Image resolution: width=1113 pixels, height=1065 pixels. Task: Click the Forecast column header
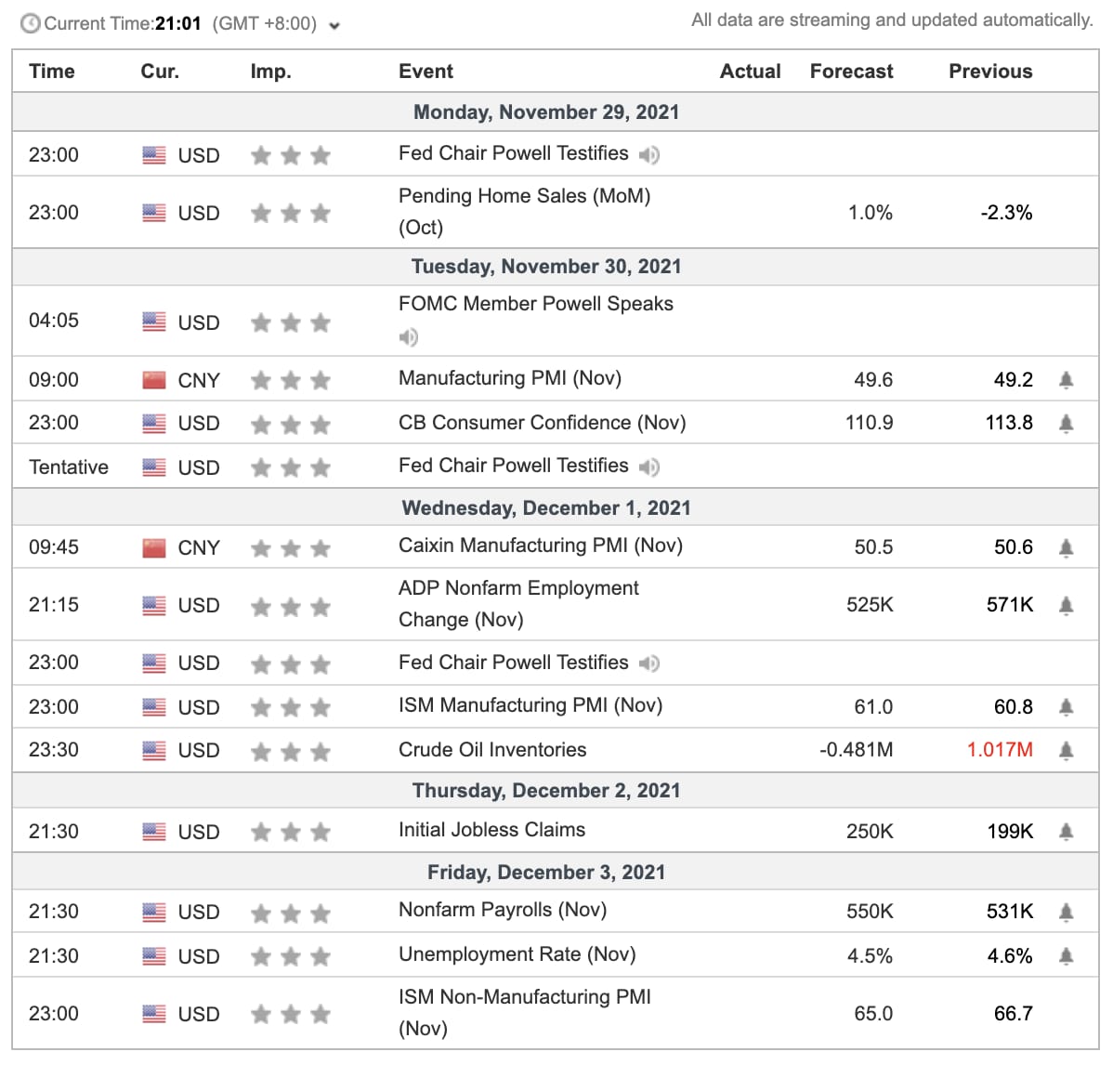coord(851,72)
